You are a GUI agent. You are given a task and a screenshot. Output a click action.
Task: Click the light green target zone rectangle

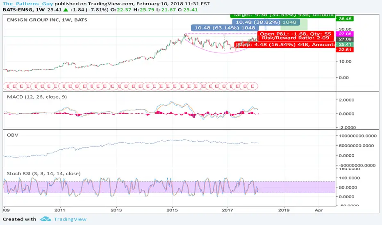pos(294,24)
